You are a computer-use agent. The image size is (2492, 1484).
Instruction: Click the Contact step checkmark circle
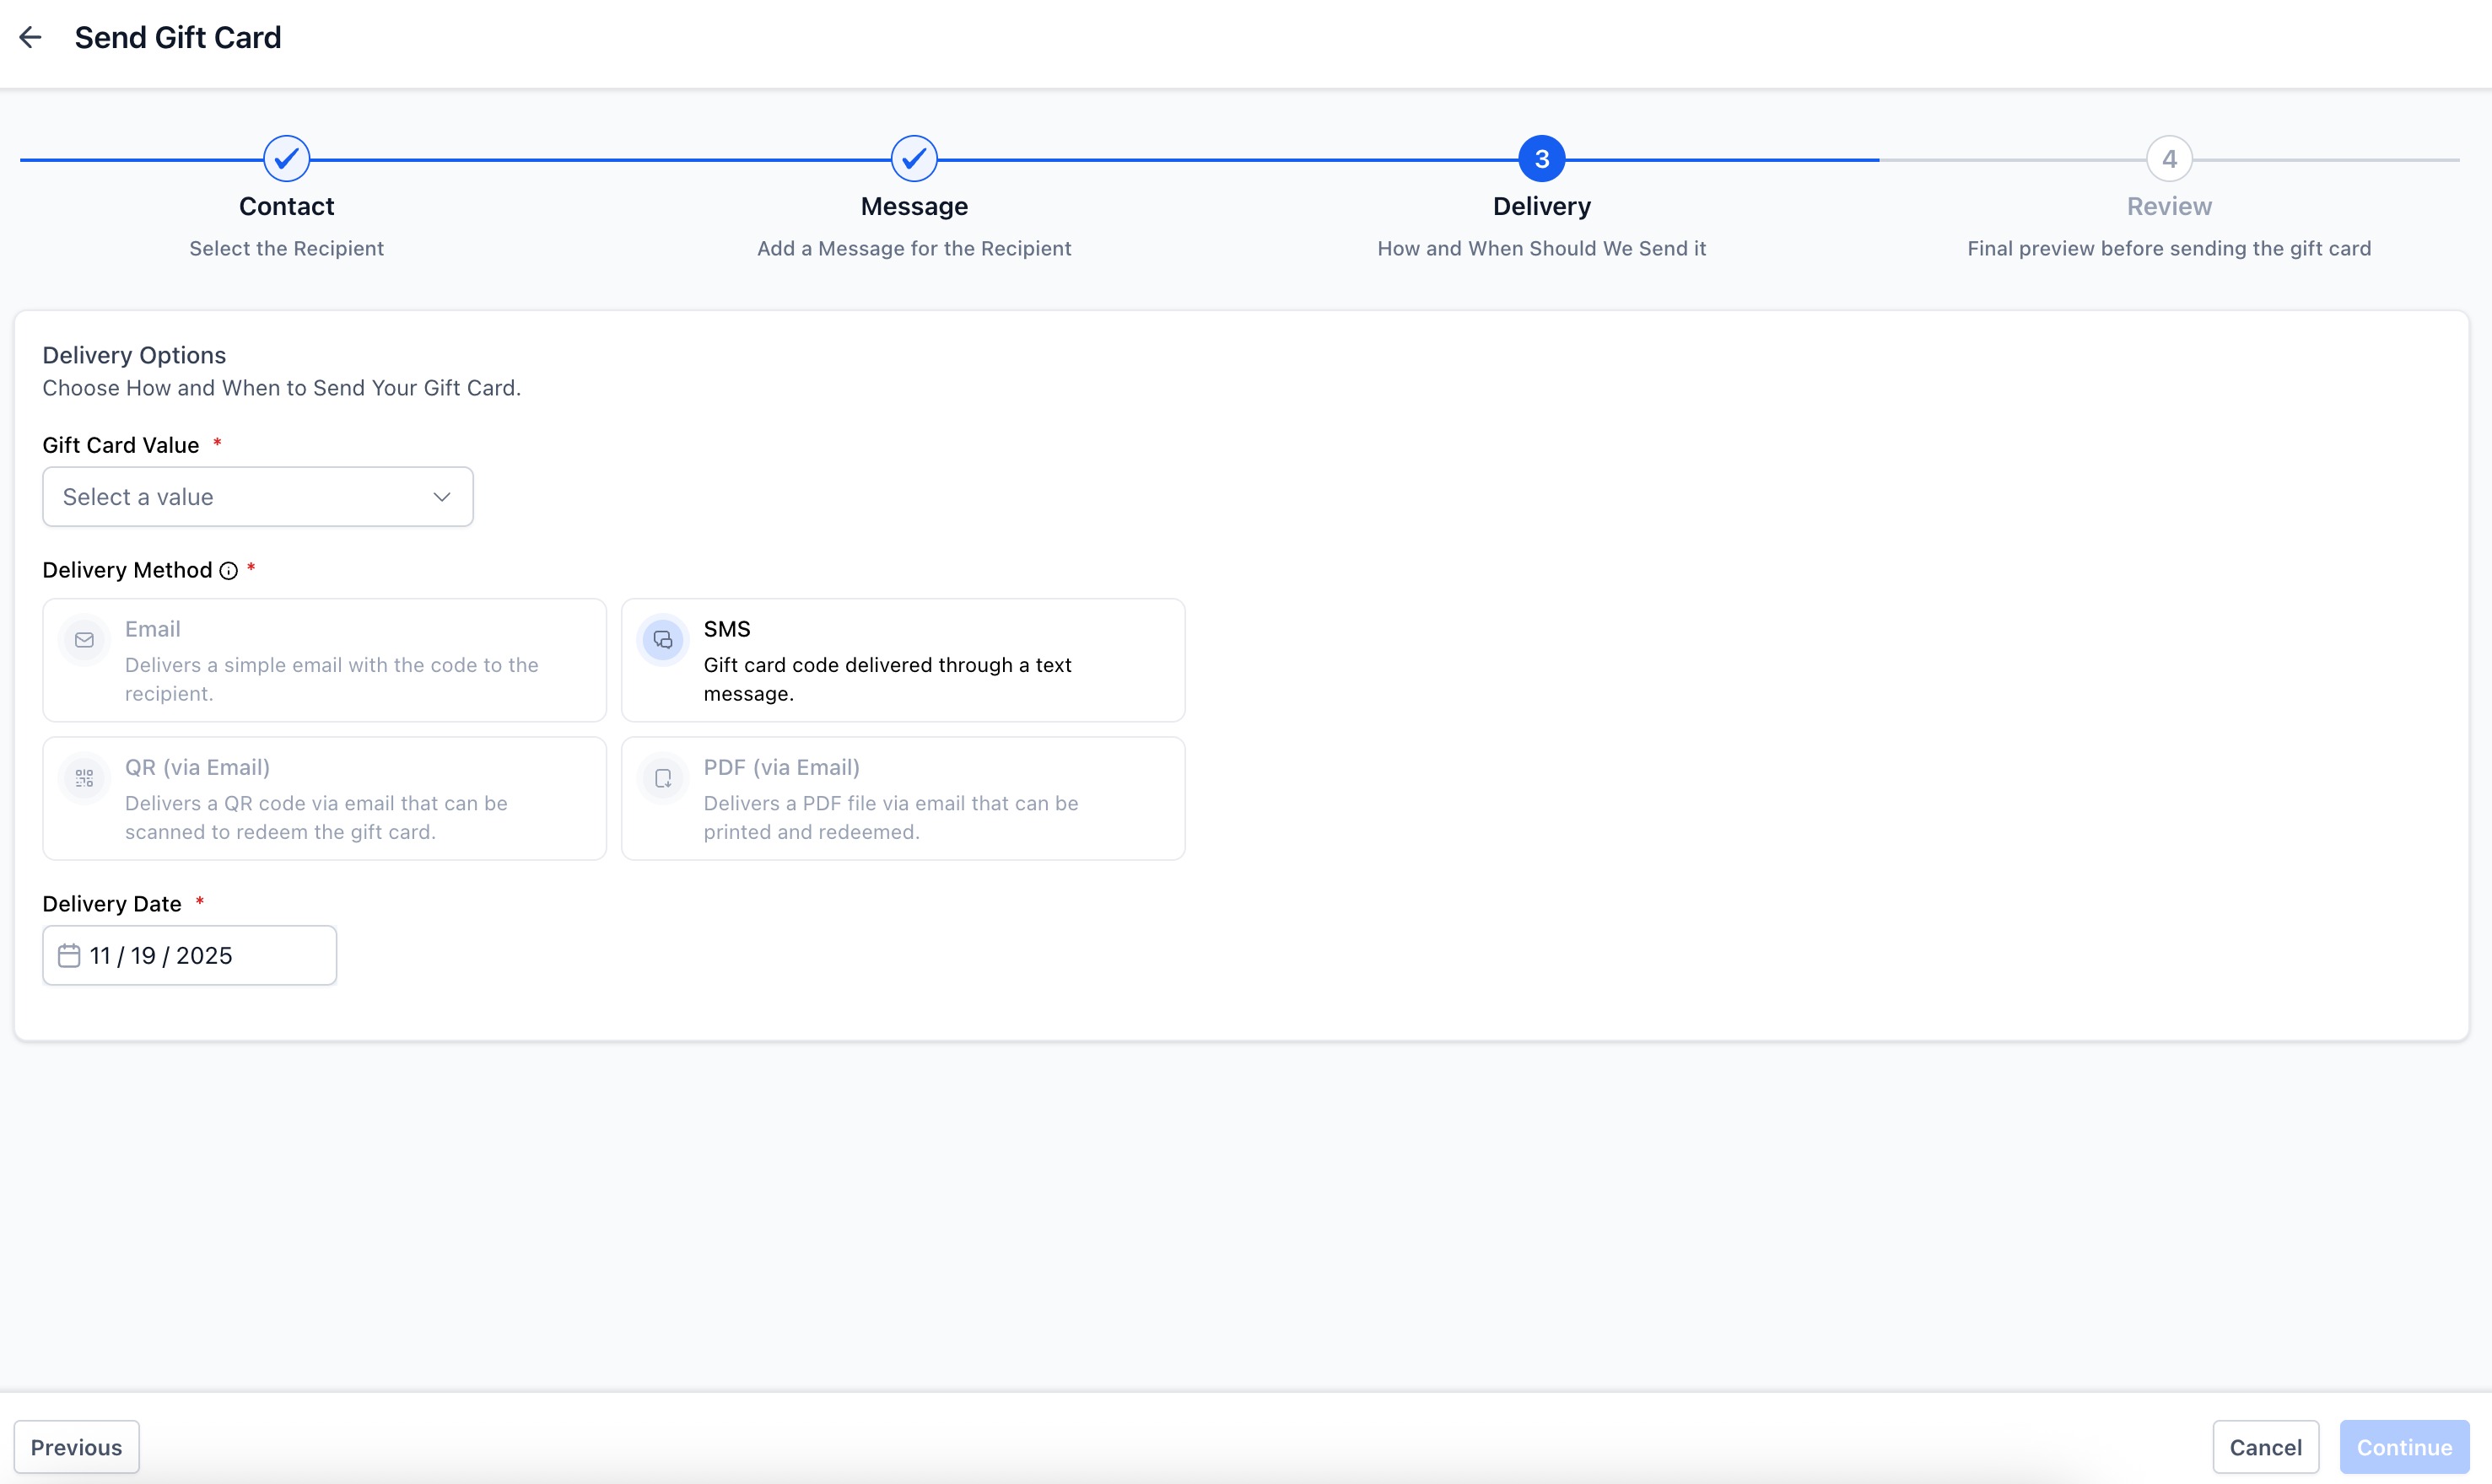click(x=286, y=159)
